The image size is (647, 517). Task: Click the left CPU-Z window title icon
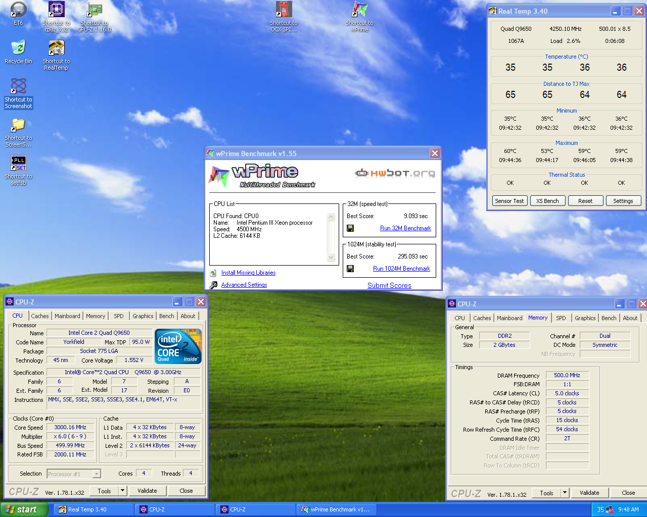[9, 302]
